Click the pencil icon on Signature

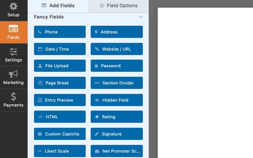(97, 134)
